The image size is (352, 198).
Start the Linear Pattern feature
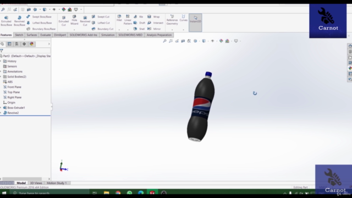(128, 20)
